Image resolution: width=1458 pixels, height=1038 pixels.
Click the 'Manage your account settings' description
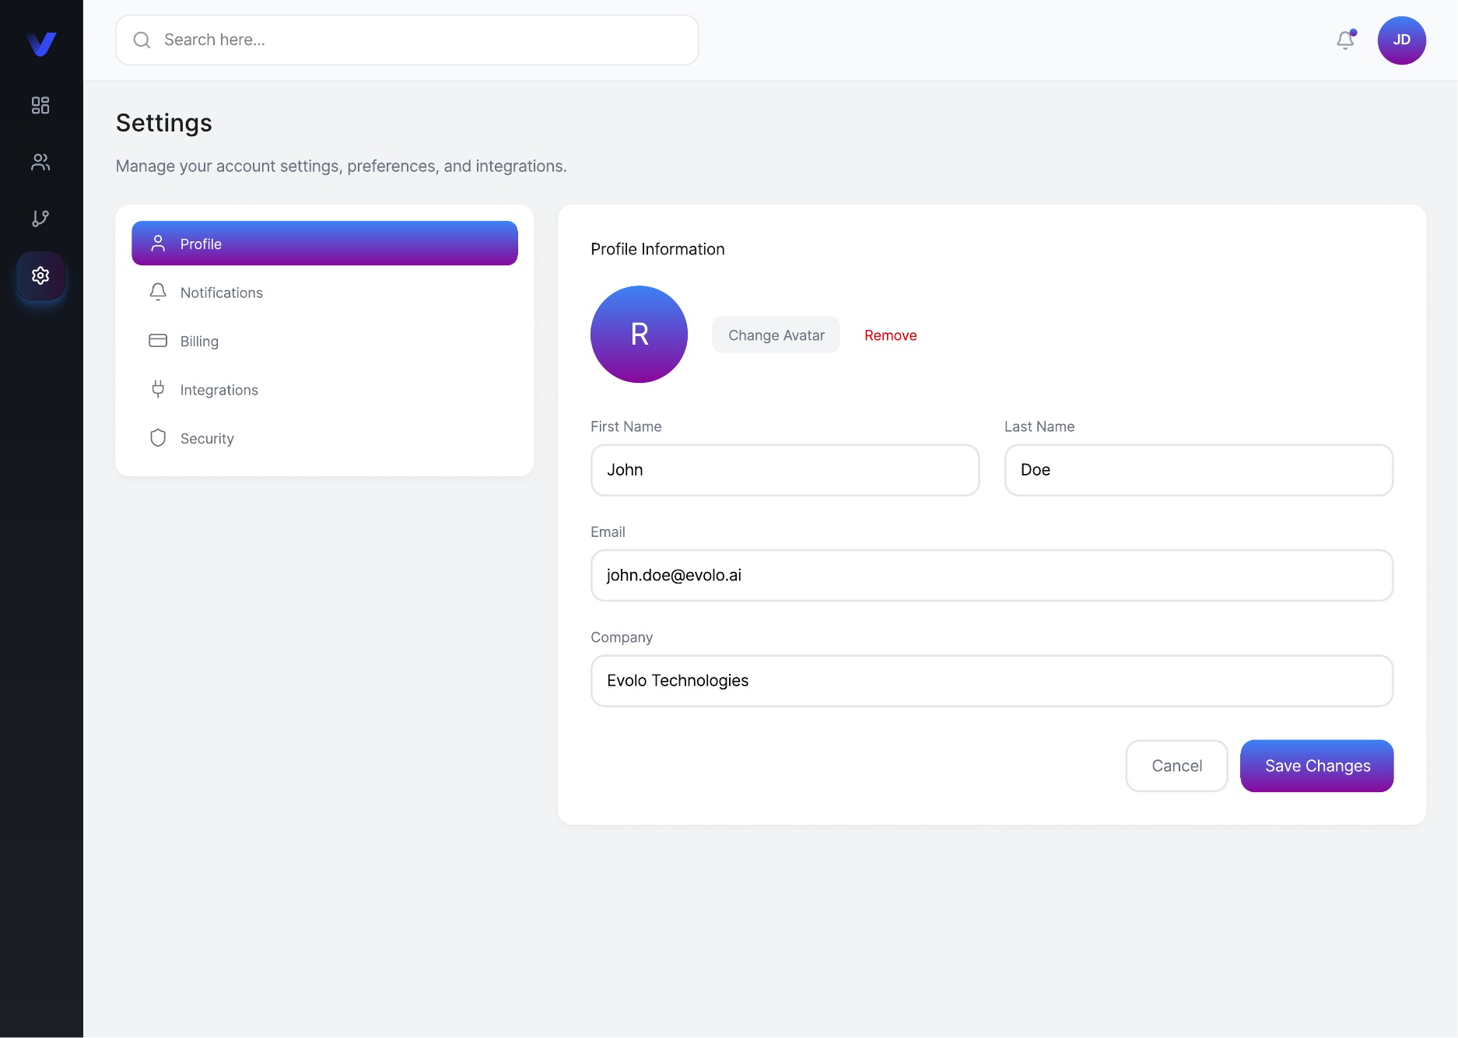pyautogui.click(x=341, y=166)
